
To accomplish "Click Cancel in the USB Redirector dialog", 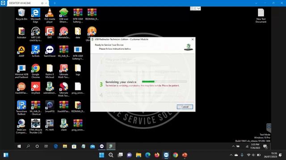I will click(x=185, y=107).
